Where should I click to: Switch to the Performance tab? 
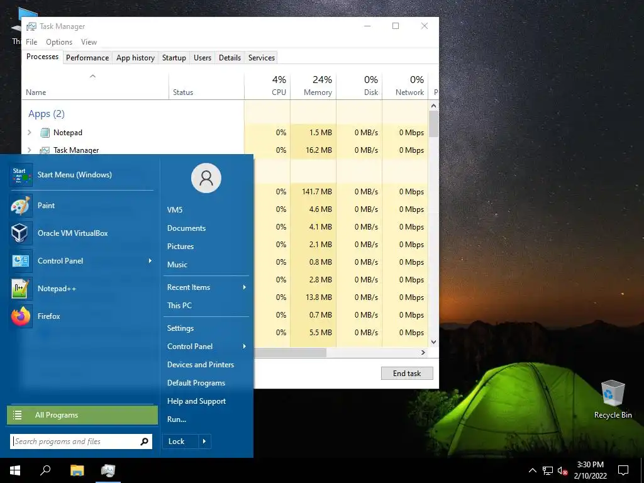(x=87, y=58)
